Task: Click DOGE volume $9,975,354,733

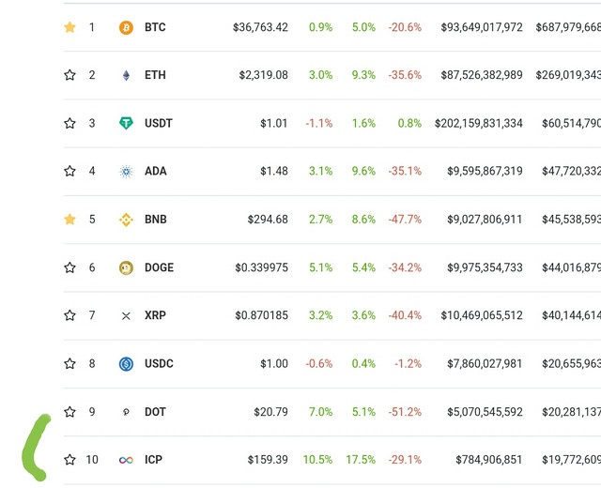Action: coord(485,267)
